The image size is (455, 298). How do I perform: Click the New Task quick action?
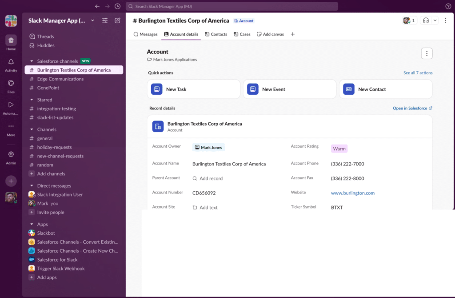(194, 89)
